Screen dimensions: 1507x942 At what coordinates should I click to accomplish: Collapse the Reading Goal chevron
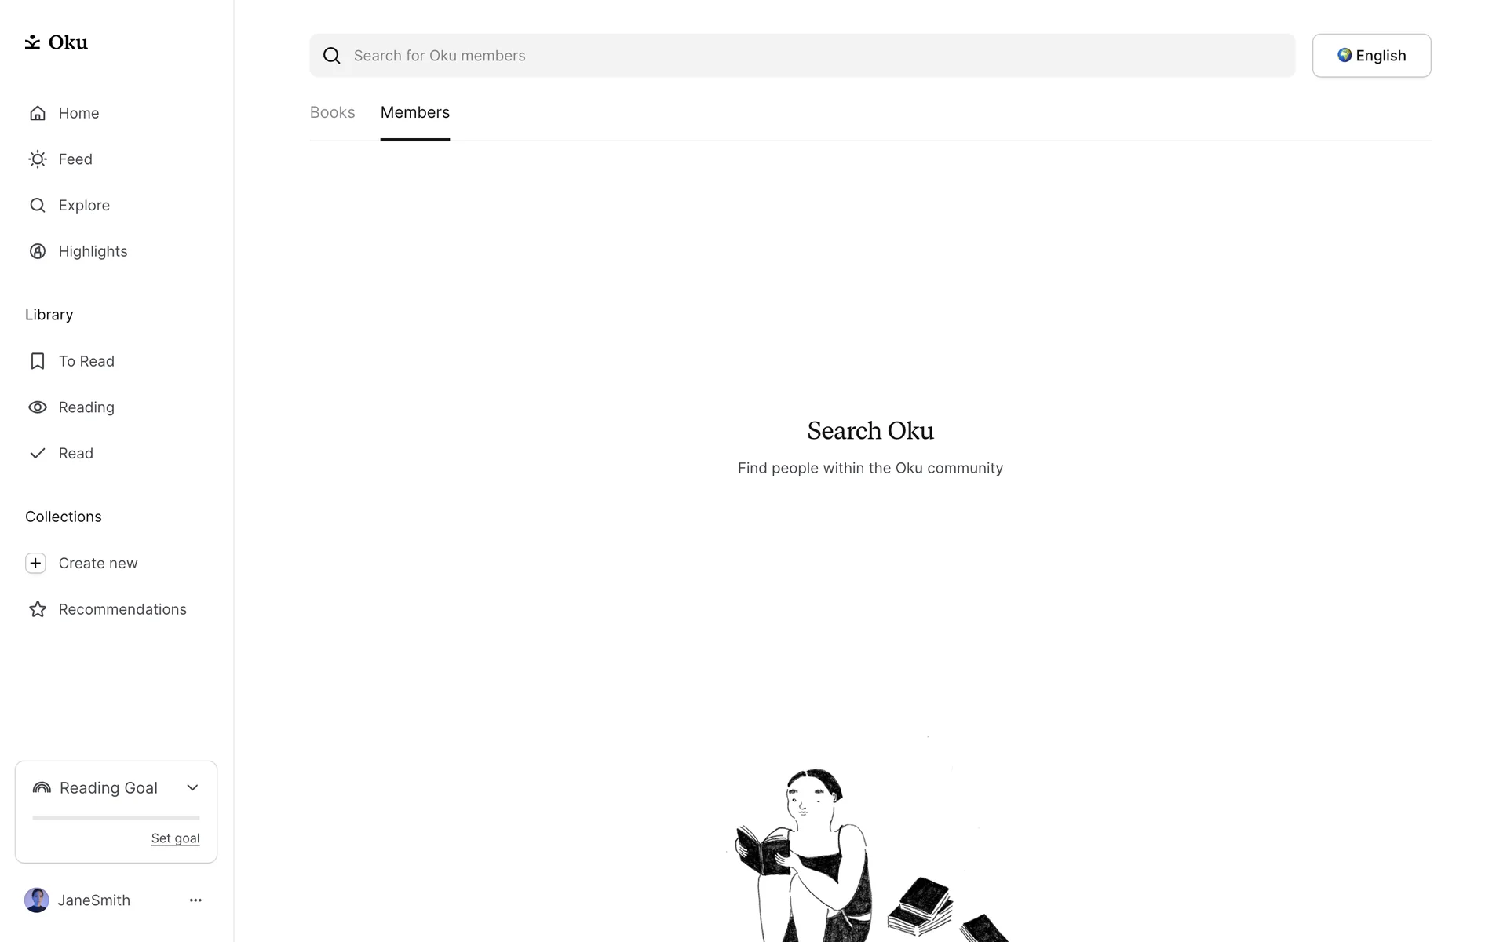192,787
